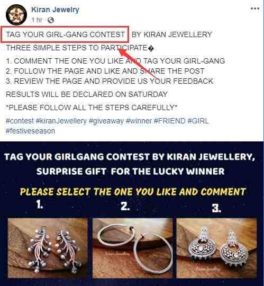Image resolution: width=264 pixels, height=286 pixels.
Task: Click the number 2 label above hoops
Action: [x=125, y=207]
